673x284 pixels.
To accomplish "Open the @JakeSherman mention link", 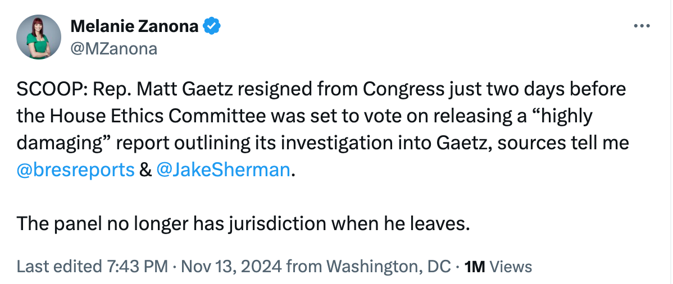I will pos(224,170).
